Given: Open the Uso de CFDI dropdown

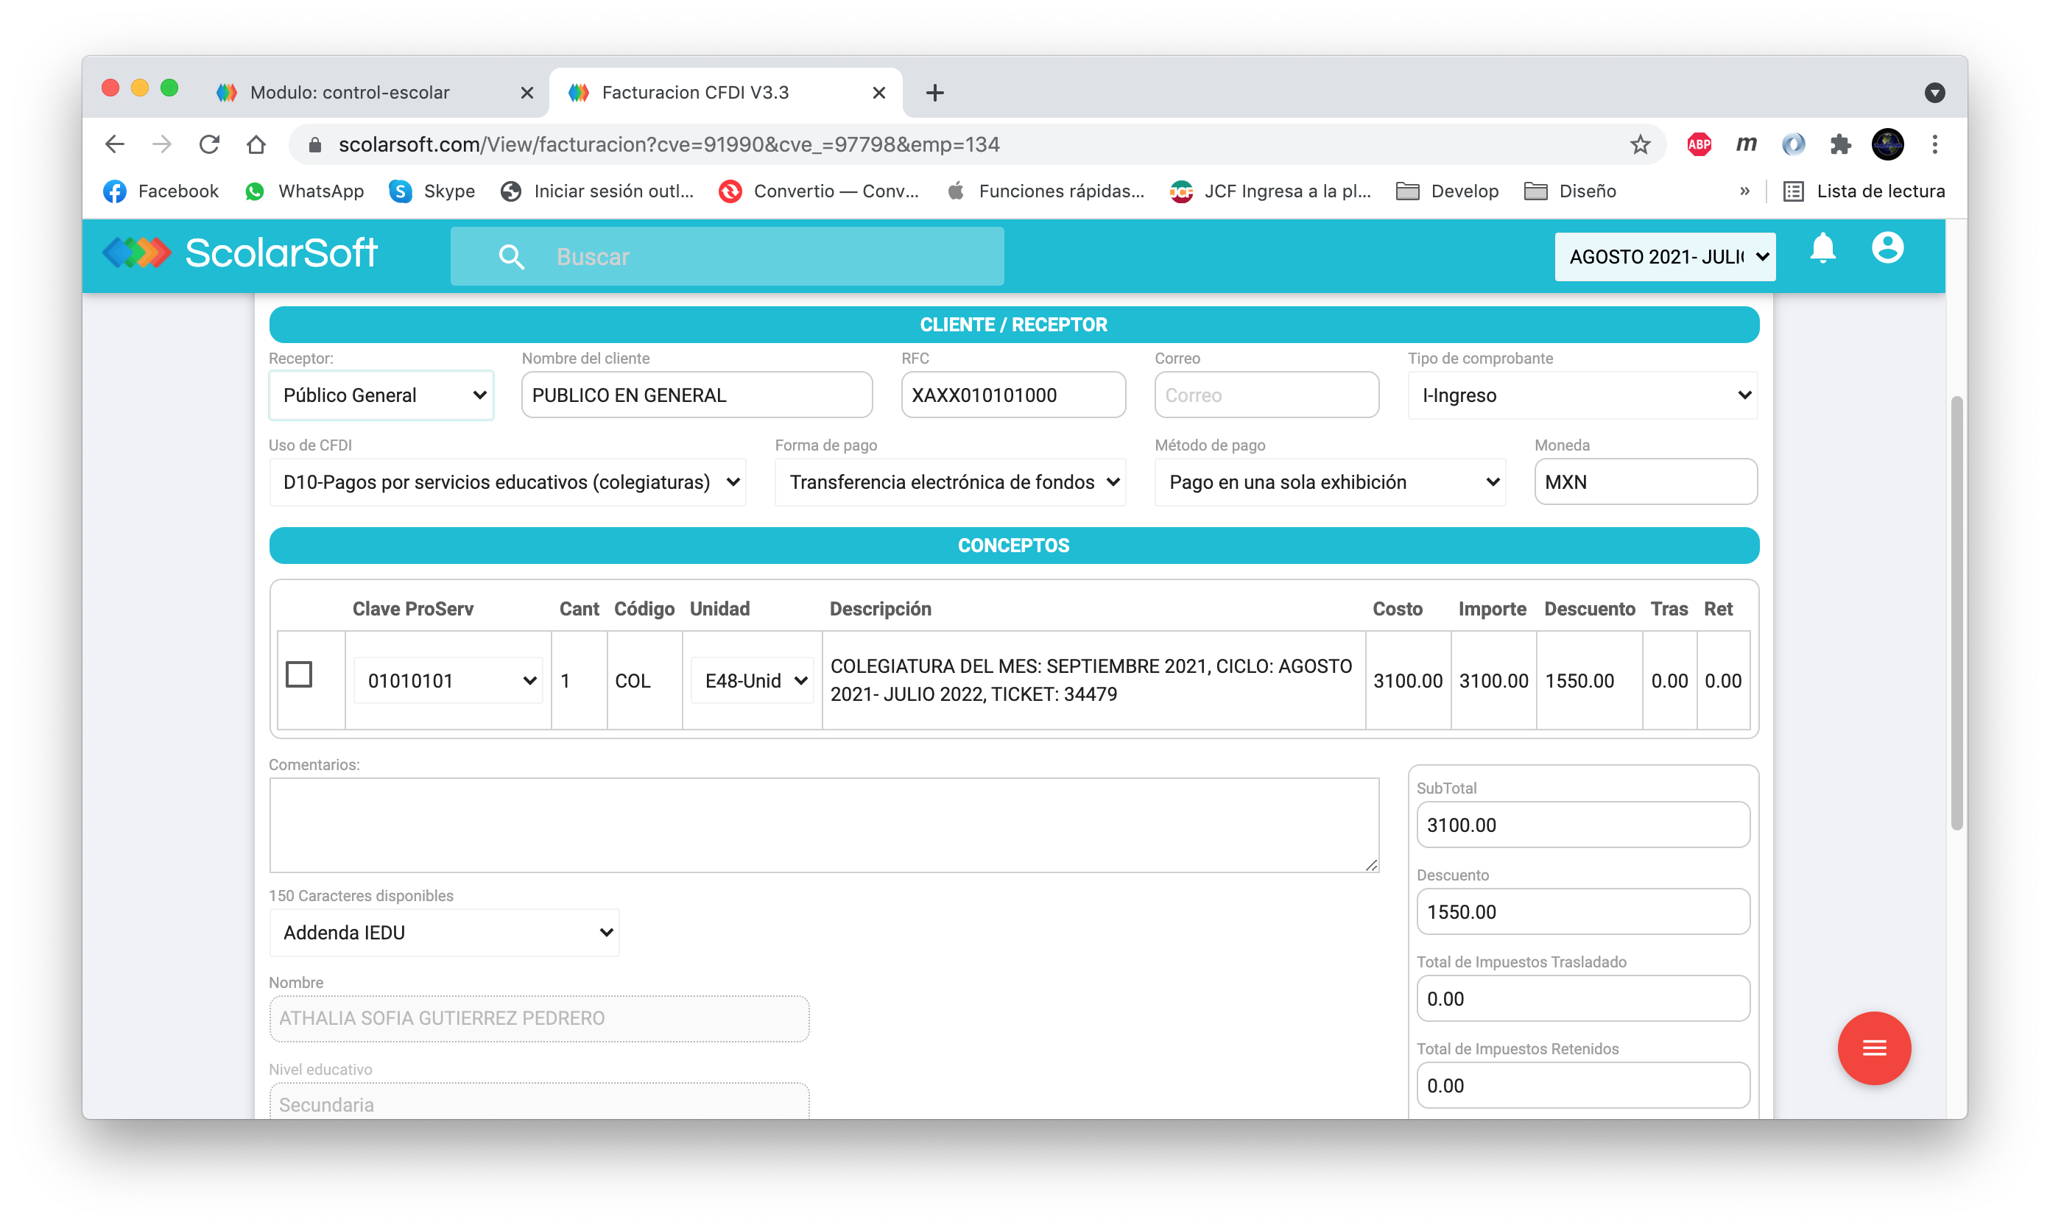Looking at the screenshot, I should [507, 481].
